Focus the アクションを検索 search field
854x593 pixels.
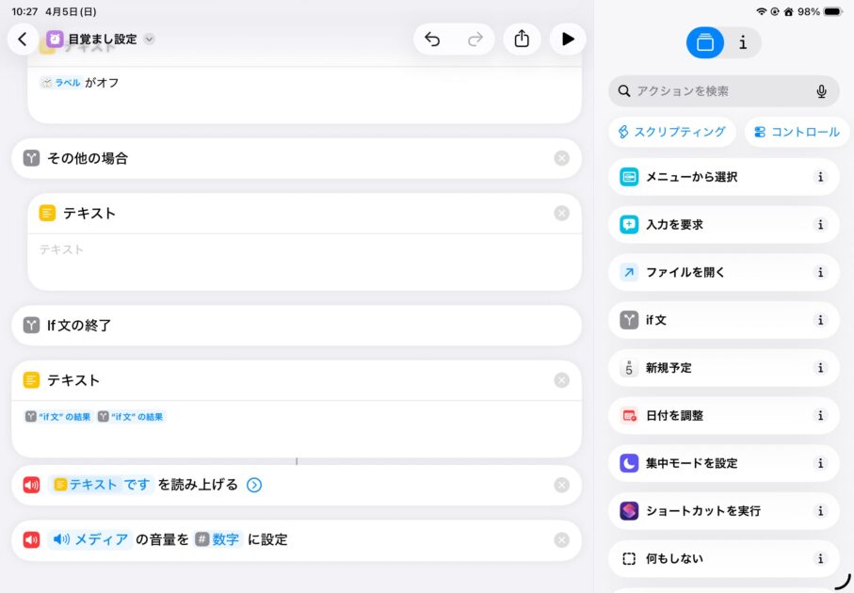click(x=716, y=91)
